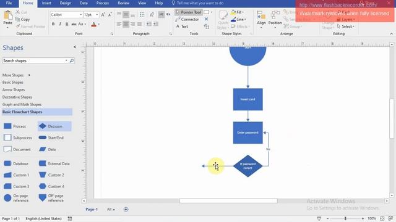Open the Graph and Math Shapes stencil

coord(22,104)
